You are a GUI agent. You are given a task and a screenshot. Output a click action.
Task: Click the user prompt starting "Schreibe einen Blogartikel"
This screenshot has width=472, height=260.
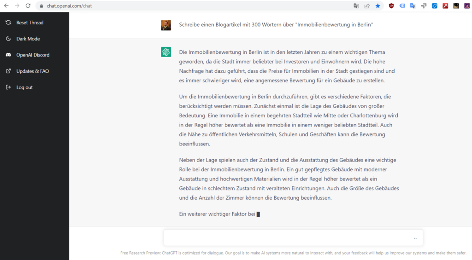point(276,25)
